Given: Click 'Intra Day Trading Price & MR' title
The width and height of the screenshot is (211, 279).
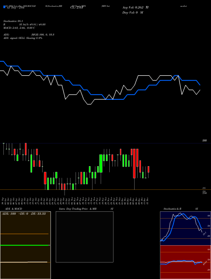Looking at the screenshot, I should (78, 209).
